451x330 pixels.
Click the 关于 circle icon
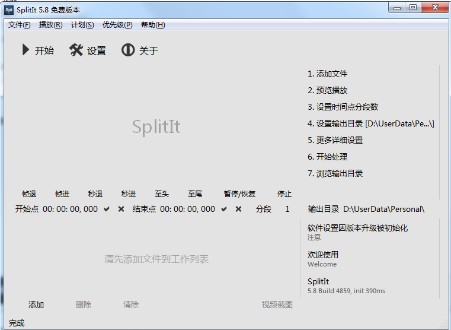pos(127,50)
